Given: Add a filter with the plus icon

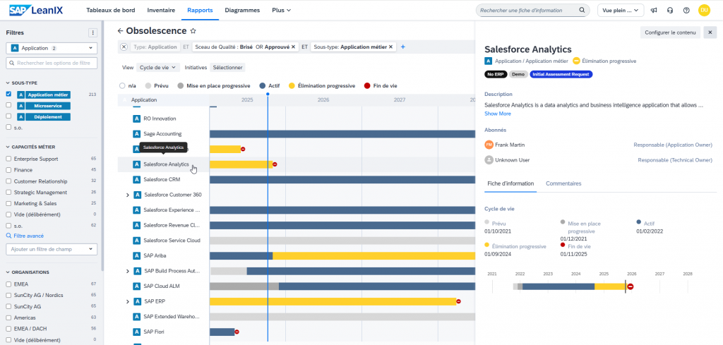Looking at the screenshot, I should point(403,47).
